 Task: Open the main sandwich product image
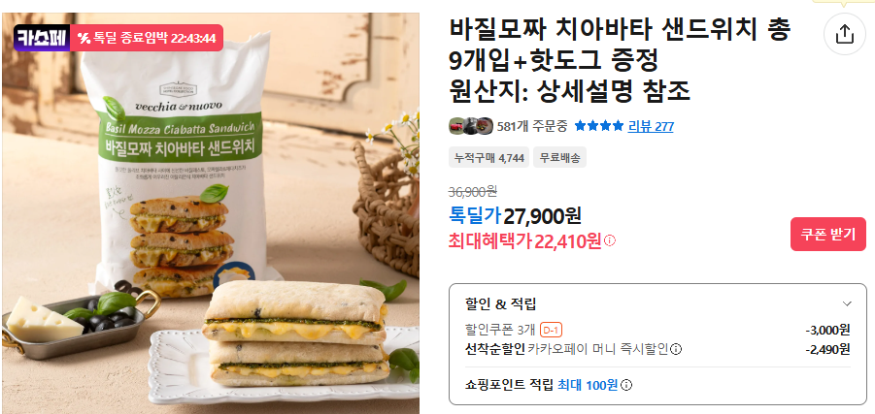(211, 213)
